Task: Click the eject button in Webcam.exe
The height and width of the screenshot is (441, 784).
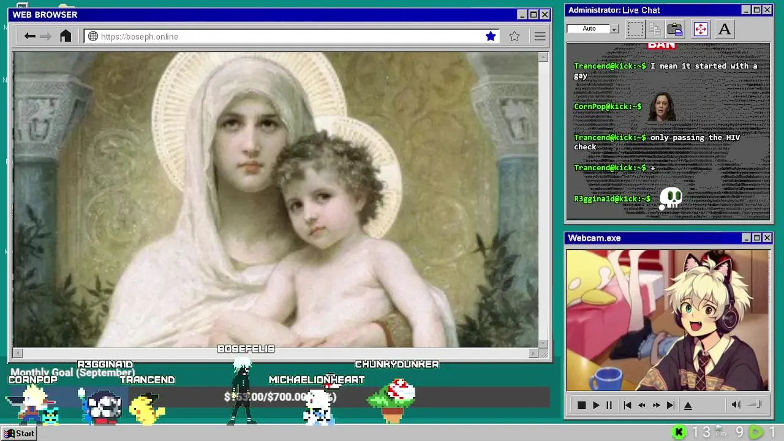Action: (x=688, y=405)
